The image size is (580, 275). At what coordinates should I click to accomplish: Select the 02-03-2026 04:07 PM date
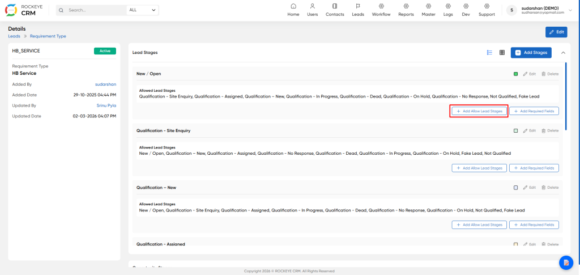95,116
